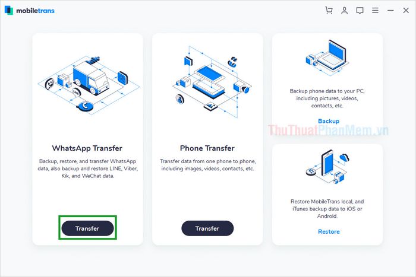The image size is (416, 277).
Task: Click the mobiletrans logo
Action: point(30,11)
